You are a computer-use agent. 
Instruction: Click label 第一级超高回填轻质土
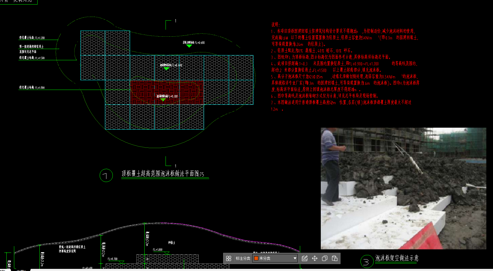pyautogui.click(x=31, y=47)
